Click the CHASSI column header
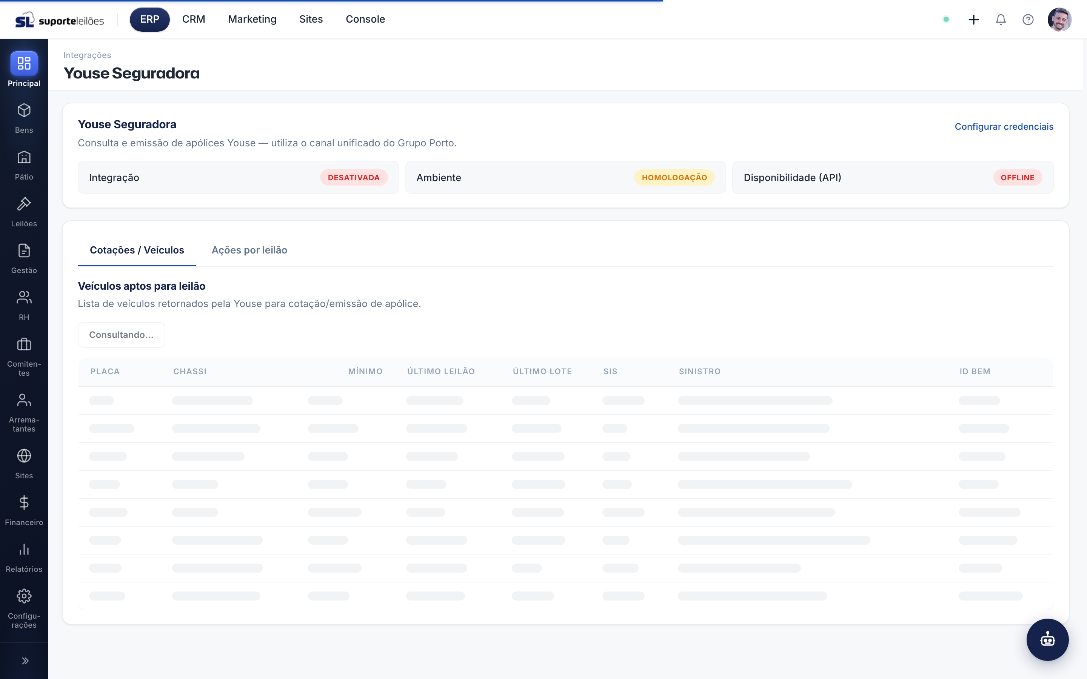Screen dimensions: 1087x679 coord(190,372)
